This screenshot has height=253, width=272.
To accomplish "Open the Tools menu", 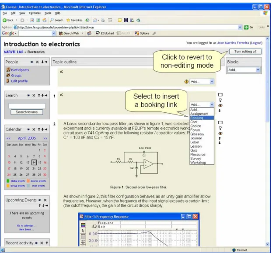I will [x=48, y=13].
